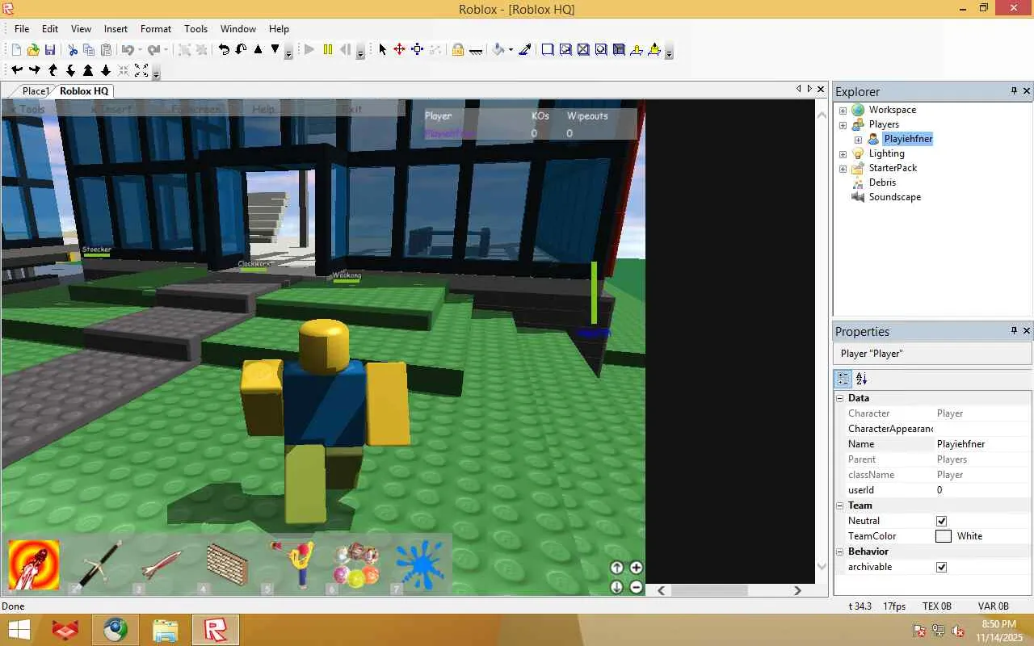This screenshot has width=1034, height=646.
Task: Click the Windows Start button
Action: point(19,630)
